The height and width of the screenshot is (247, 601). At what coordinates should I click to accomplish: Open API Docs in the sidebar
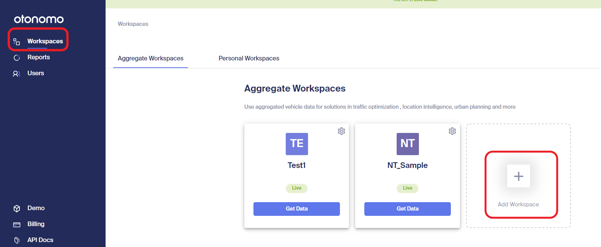(x=40, y=240)
